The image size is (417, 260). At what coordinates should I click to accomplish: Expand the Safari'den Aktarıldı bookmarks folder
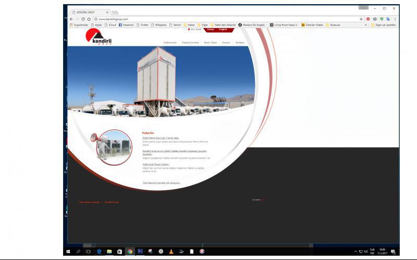click(x=223, y=25)
